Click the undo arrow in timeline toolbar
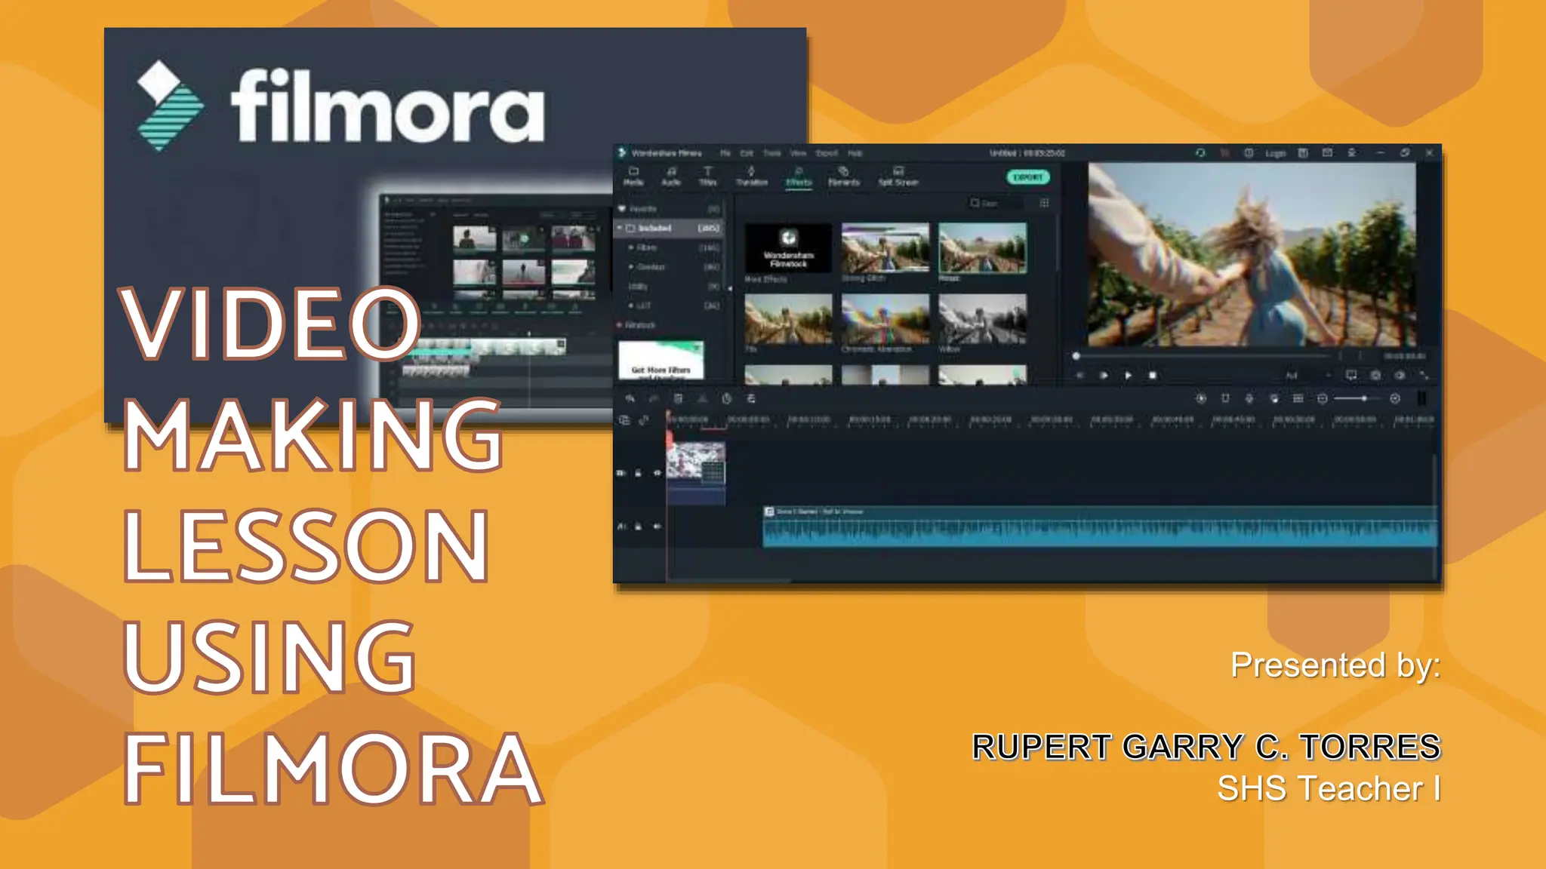This screenshot has width=1546, height=869. (630, 398)
